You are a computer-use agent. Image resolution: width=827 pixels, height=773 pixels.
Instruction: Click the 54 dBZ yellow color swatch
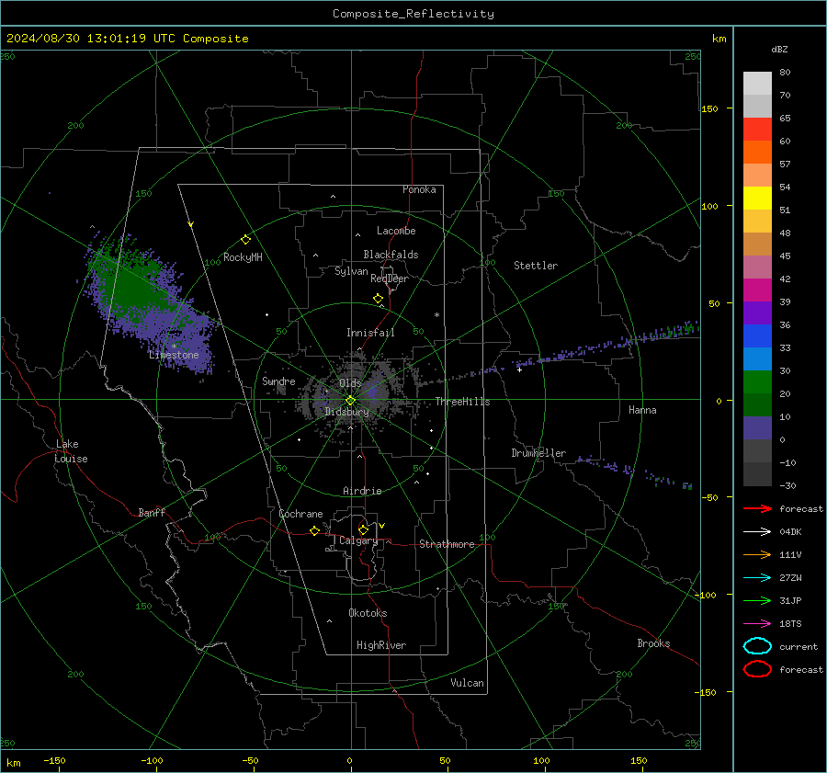757,198
